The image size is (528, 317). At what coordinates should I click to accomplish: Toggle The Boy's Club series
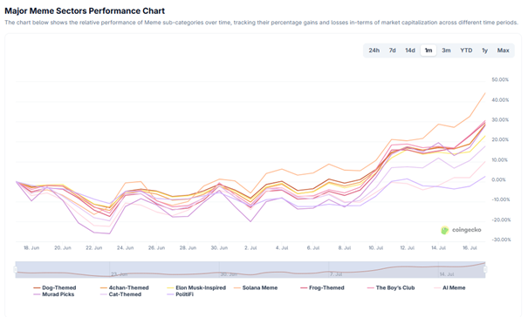pyautogui.click(x=391, y=287)
